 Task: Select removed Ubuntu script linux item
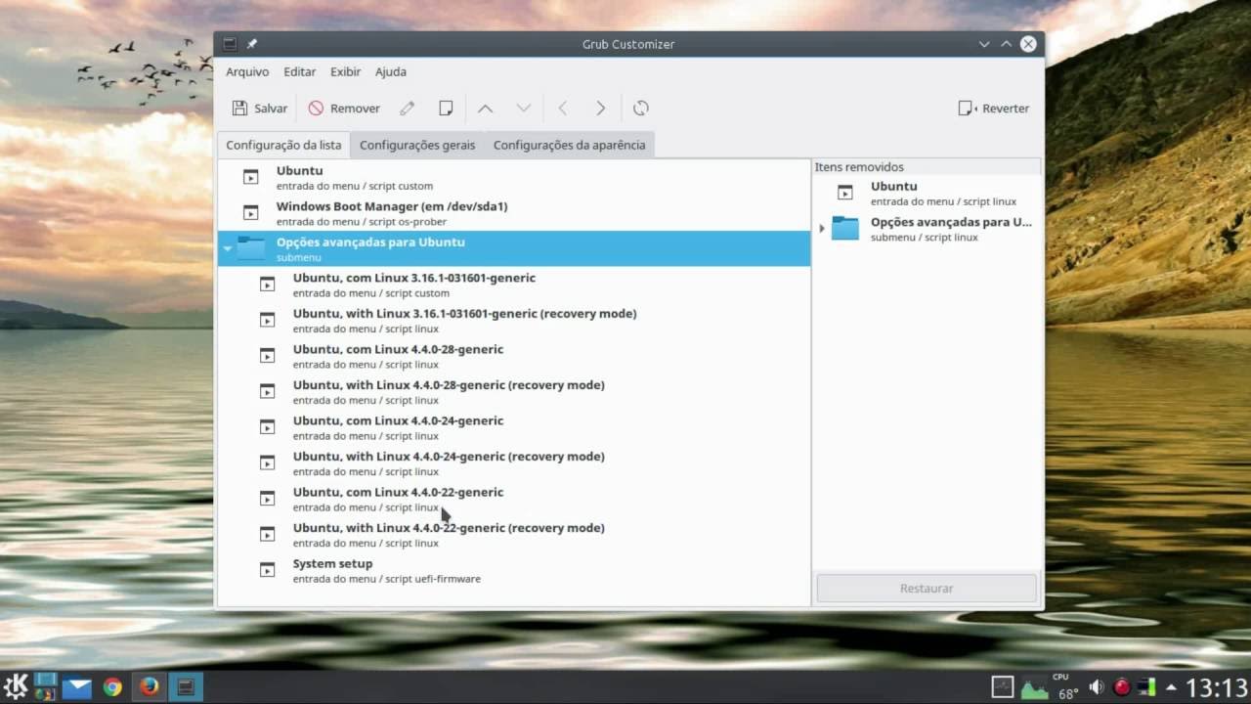pyautogui.click(x=927, y=193)
